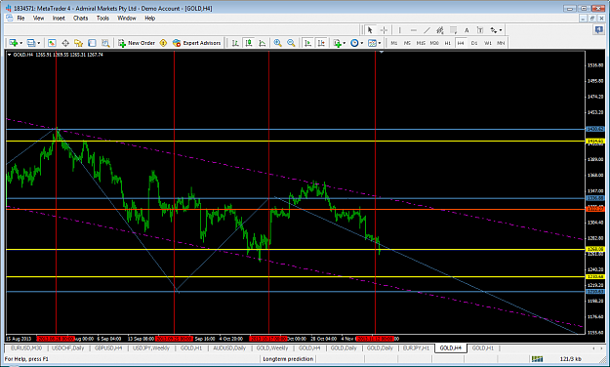
Task: Open the MetaEditor yellow diamond icon
Action: tap(163, 43)
